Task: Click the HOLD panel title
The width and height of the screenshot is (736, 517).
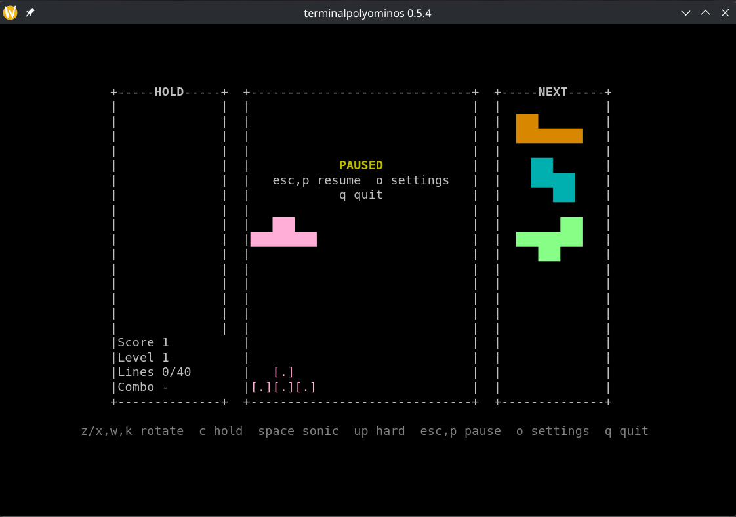Action: [169, 92]
